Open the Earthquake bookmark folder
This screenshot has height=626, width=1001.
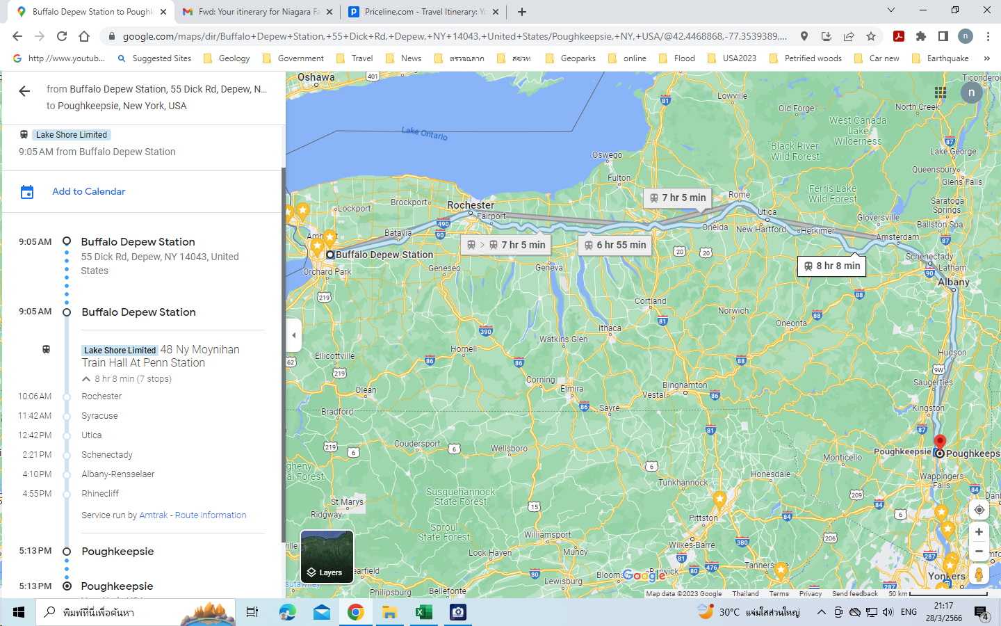941,58
